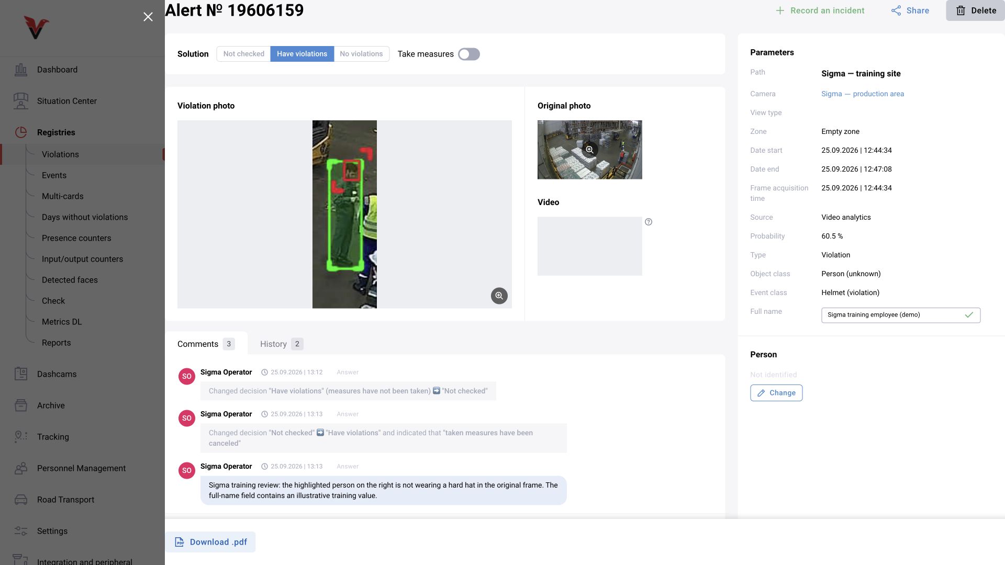This screenshot has width=1005, height=565.
Task: Open the Personnel Management icon
Action: [x=21, y=468]
